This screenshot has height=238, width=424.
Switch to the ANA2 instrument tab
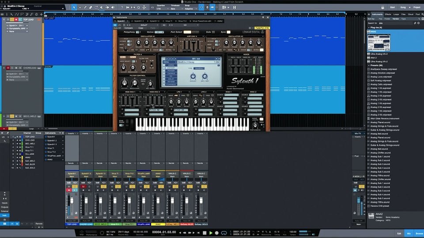[219, 21]
